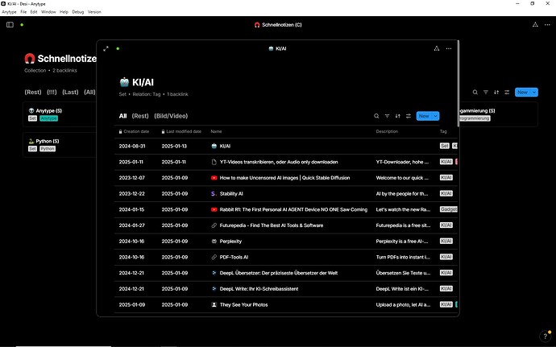Open the view settings in KI/AI set
Image resolution: width=556 pixels, height=347 pixels.
click(x=408, y=116)
